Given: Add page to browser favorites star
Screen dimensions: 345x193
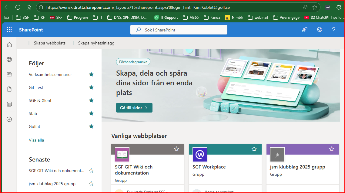Looking at the screenshot, I should (315, 7).
